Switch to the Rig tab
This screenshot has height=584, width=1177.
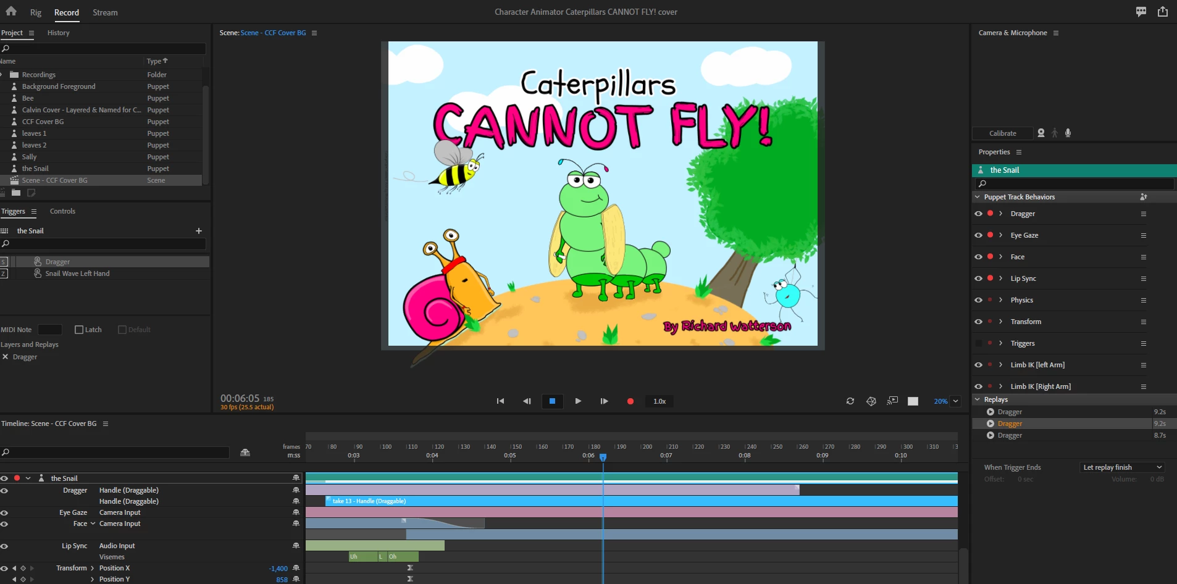click(36, 12)
